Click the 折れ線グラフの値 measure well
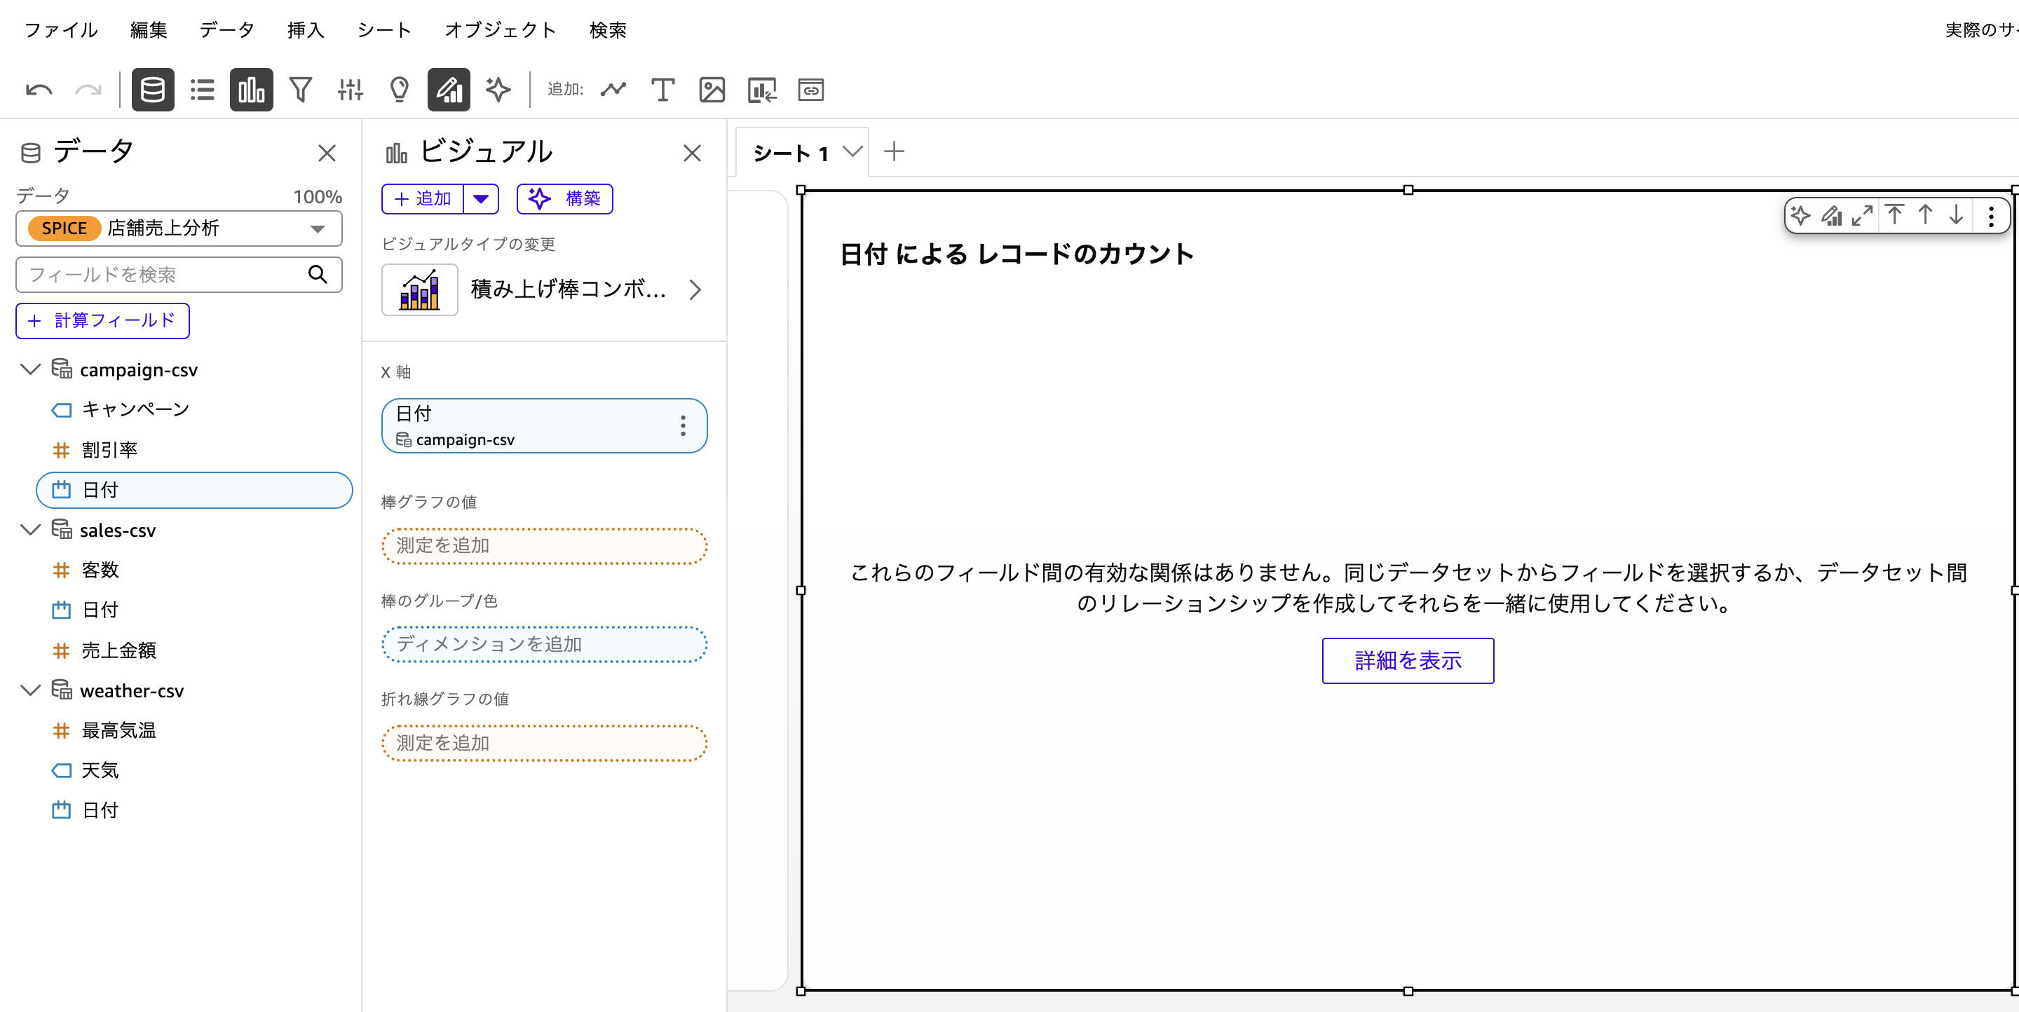Screen dimensions: 2019x1012 click(x=544, y=744)
